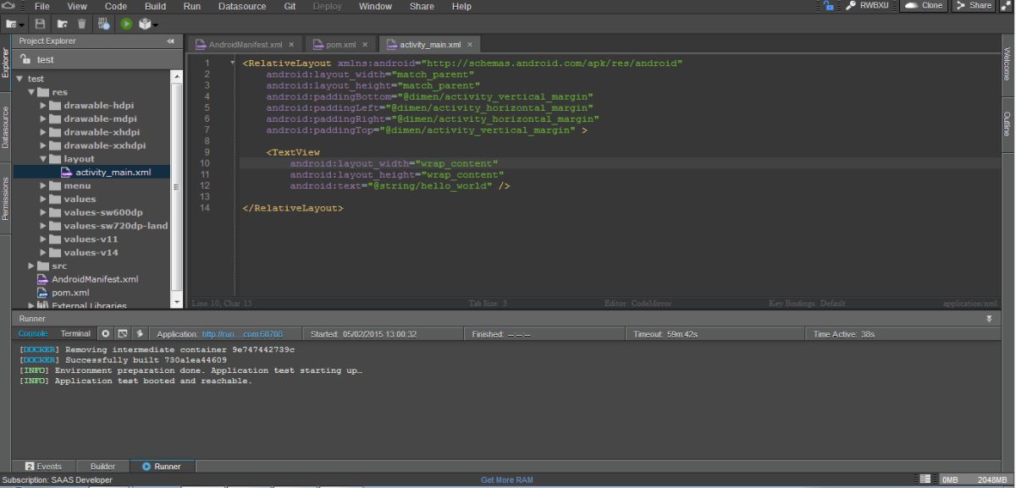The image size is (1016, 488).
Task: Expand the src folder
Action: coord(31,266)
